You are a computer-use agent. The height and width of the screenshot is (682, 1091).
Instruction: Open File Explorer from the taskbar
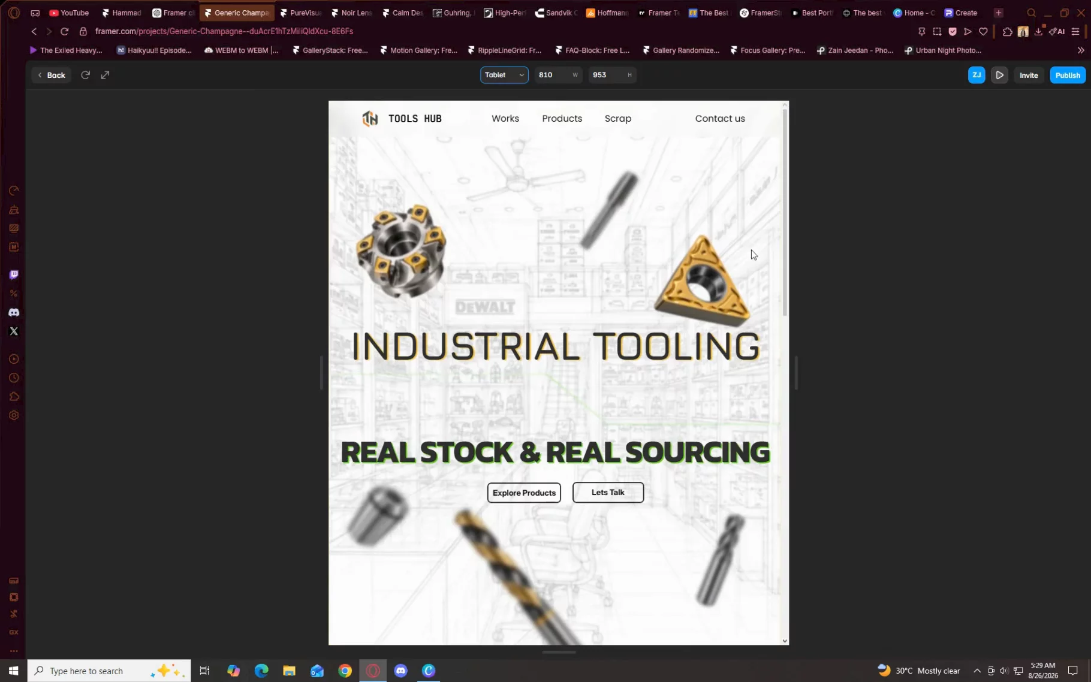click(x=289, y=671)
